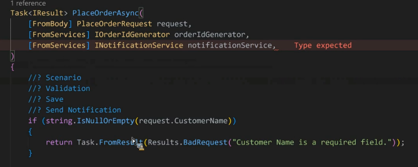Click the BadRequest method name

(205, 142)
